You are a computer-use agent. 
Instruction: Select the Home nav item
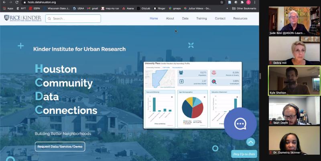click(154, 18)
